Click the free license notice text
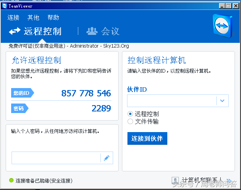241x190 pixels. pyautogui.click(x=69, y=46)
